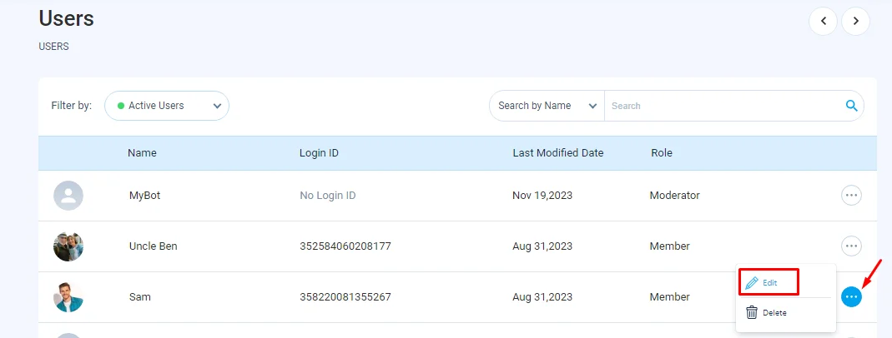
Task: Click the blue options button for Sam
Action: (851, 296)
